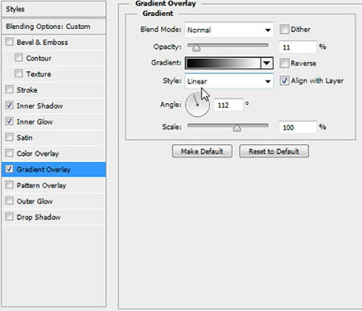
Task: Select the Inner Glow style row
Action: (x=54, y=122)
